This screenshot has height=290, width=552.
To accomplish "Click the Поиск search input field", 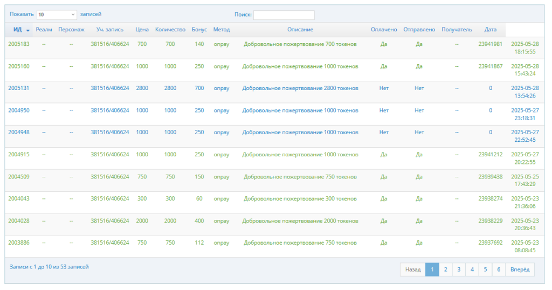I will click(x=284, y=15).
